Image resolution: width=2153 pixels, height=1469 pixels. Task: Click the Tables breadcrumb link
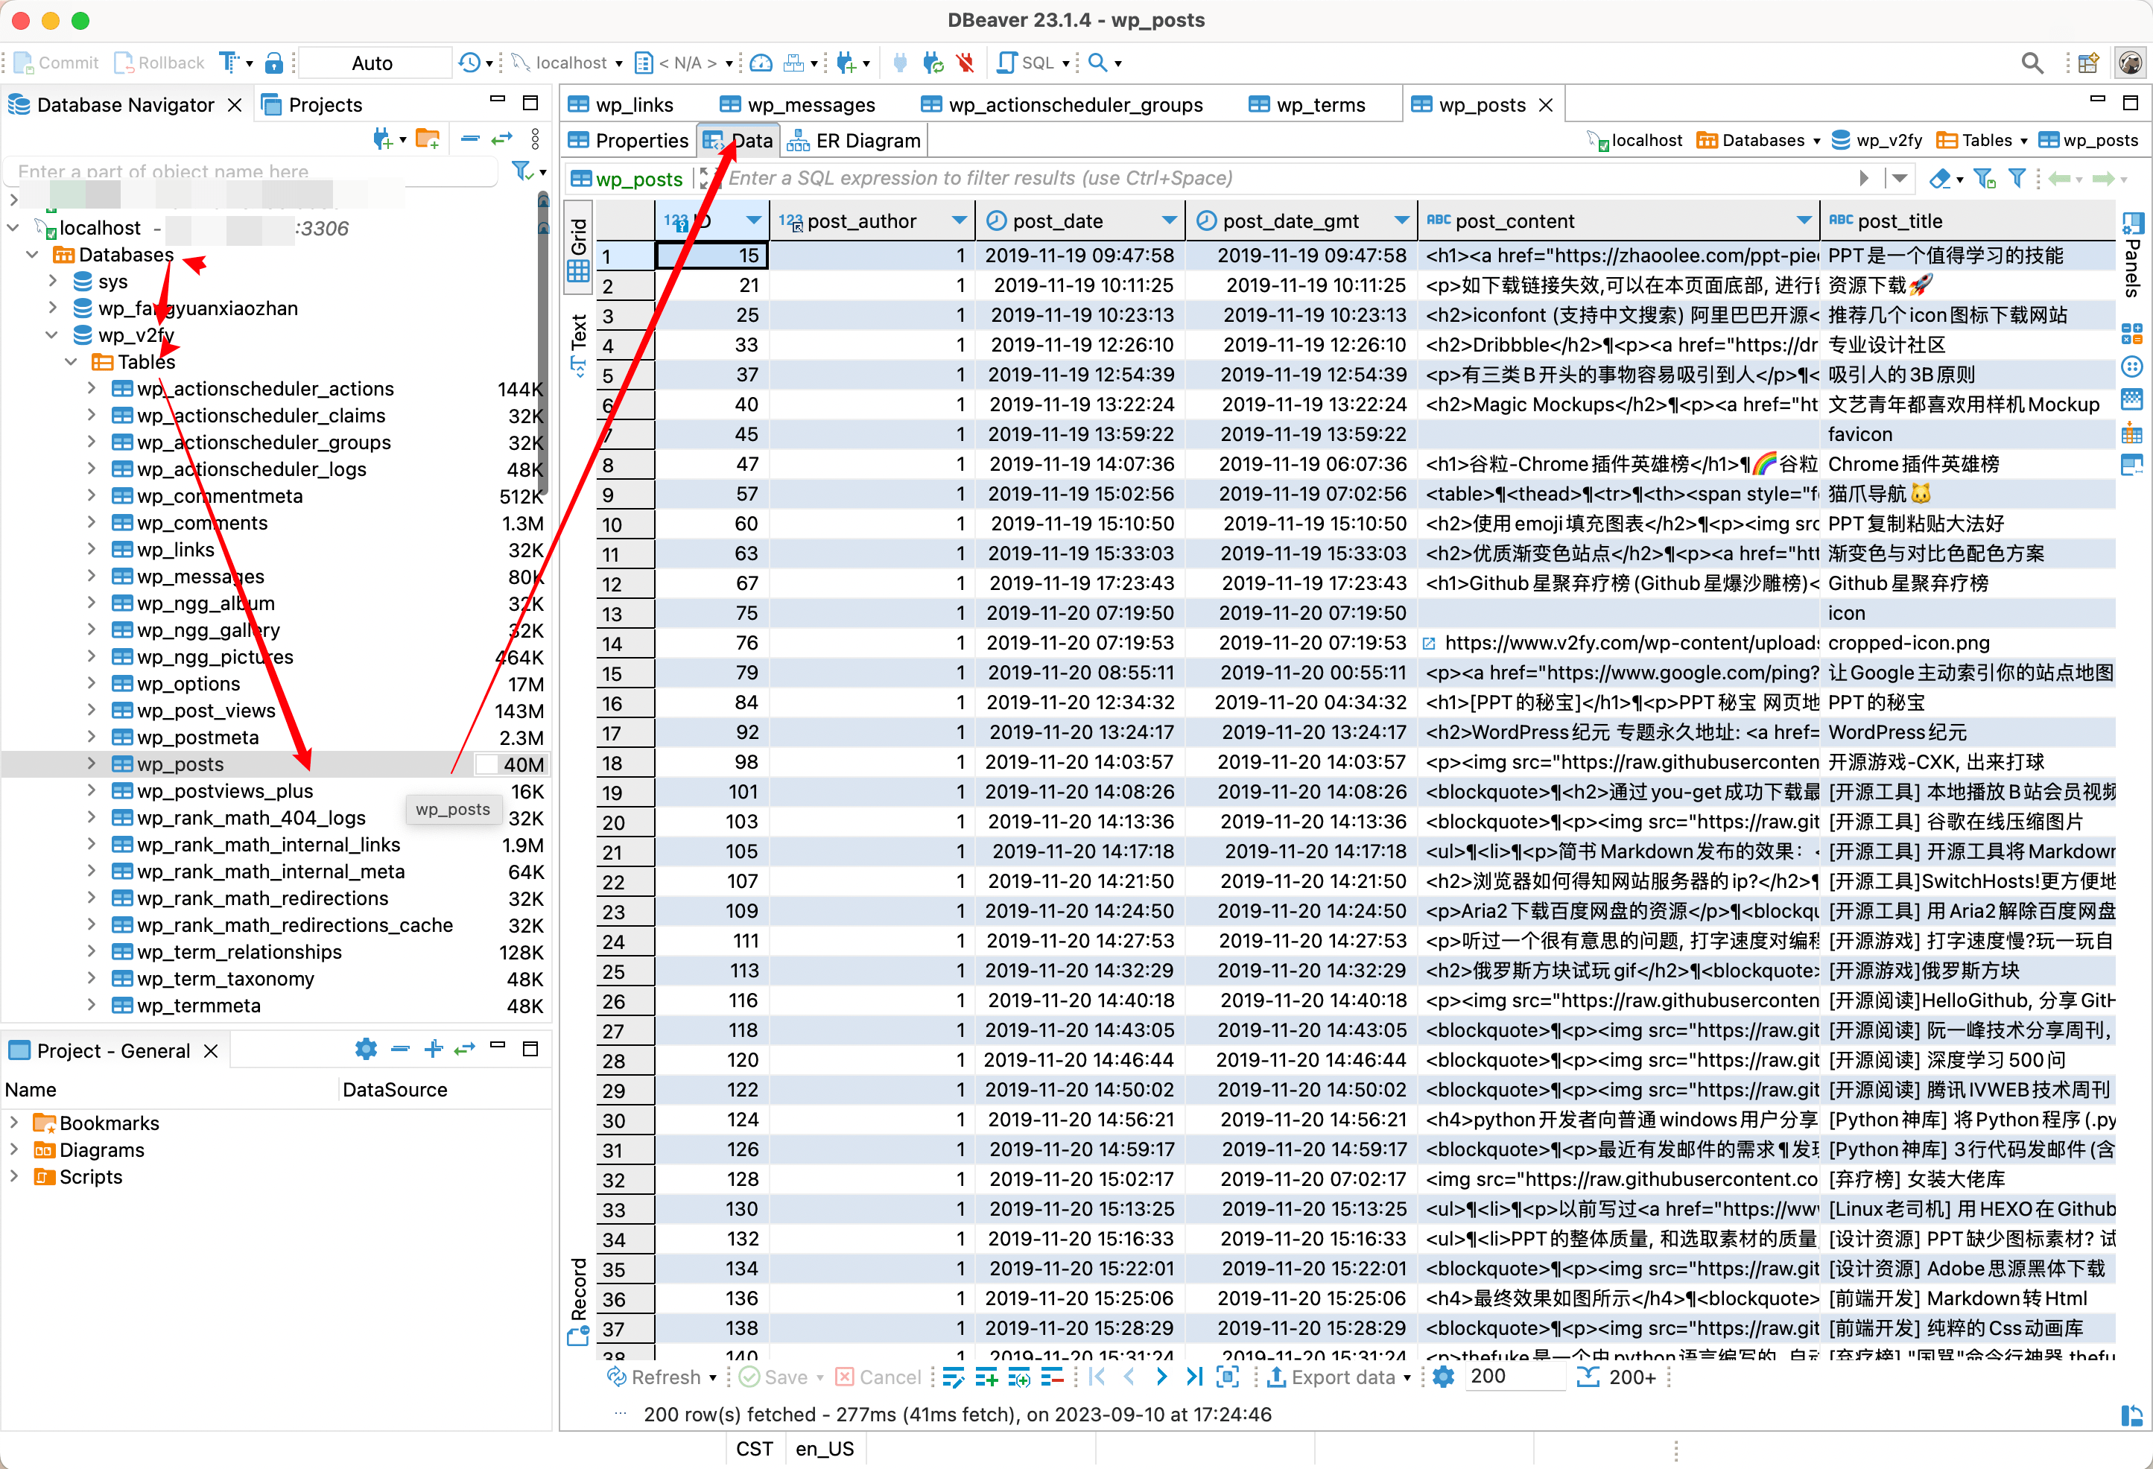(1975, 141)
